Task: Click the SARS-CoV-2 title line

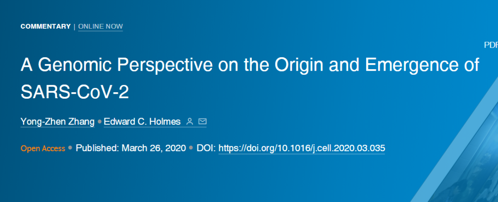Action: tap(75, 92)
